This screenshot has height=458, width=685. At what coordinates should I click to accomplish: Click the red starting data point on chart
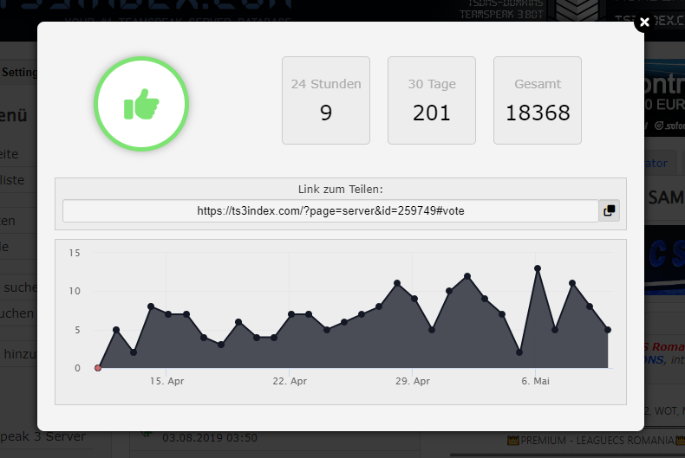(x=98, y=368)
